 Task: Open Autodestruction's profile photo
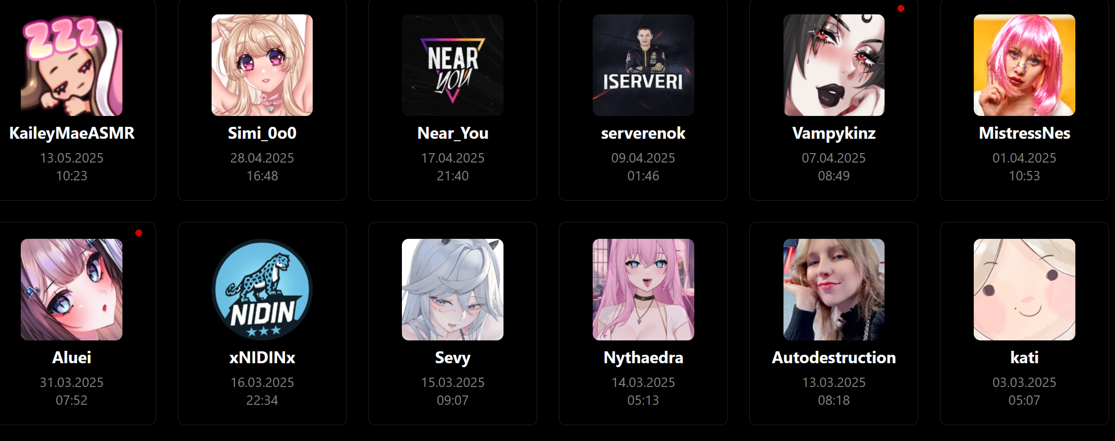(x=834, y=289)
